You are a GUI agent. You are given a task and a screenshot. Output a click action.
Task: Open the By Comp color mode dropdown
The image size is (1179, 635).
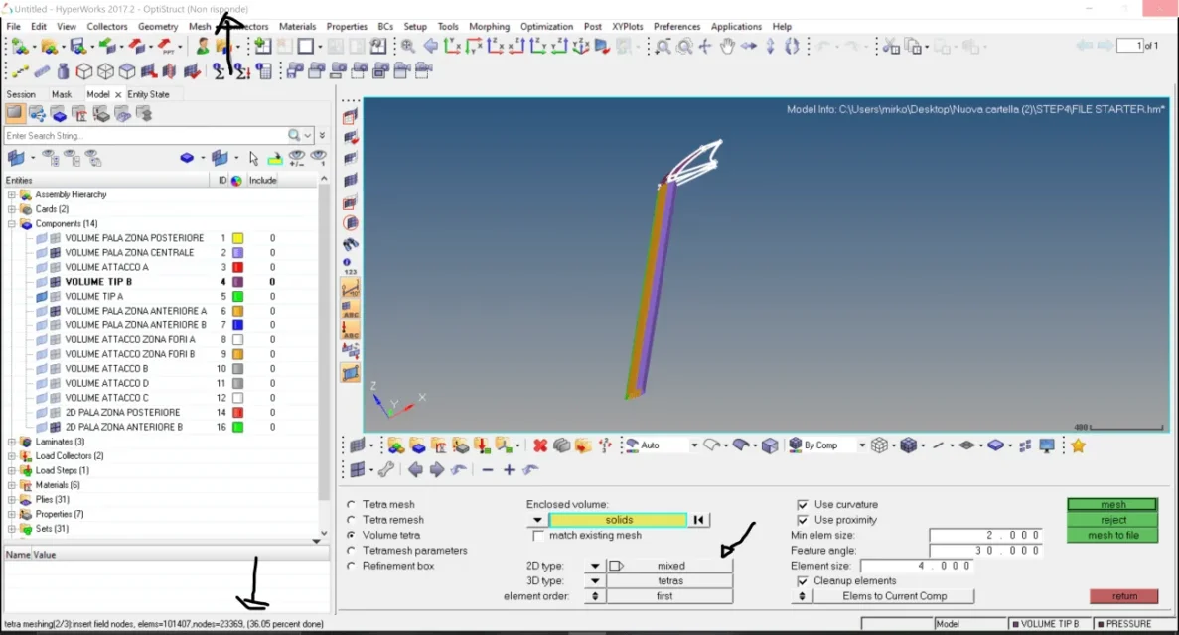(x=862, y=445)
